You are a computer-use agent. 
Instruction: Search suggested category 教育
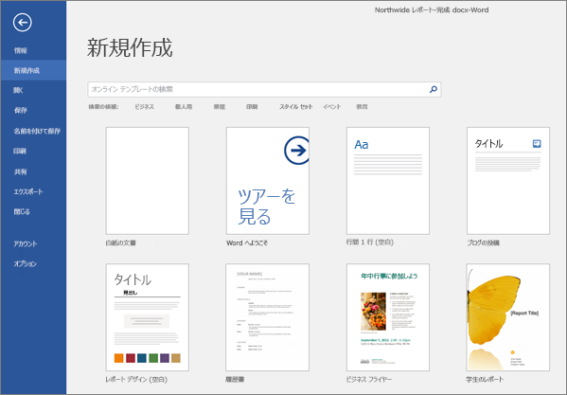362,107
